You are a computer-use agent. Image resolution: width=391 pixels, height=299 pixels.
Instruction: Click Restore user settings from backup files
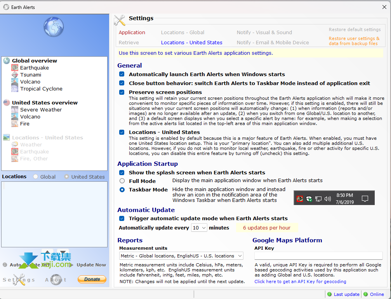point(354,41)
